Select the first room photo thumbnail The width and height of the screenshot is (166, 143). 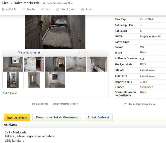tap(13, 64)
